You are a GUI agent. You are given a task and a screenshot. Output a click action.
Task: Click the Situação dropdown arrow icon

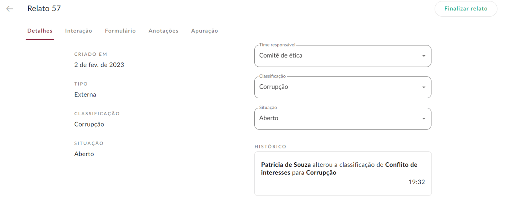[x=424, y=119]
